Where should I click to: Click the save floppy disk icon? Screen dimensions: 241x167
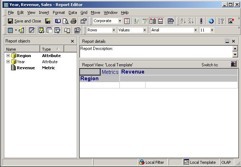coord(48,21)
